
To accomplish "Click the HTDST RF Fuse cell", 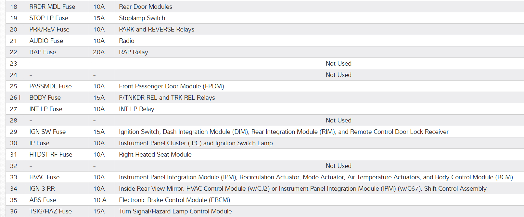I will pos(51,154).
